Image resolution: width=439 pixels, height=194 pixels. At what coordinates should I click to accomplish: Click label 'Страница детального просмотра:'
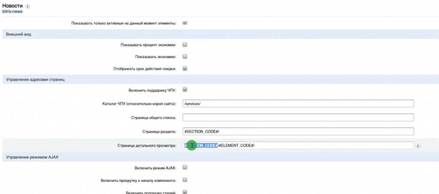[147, 146]
